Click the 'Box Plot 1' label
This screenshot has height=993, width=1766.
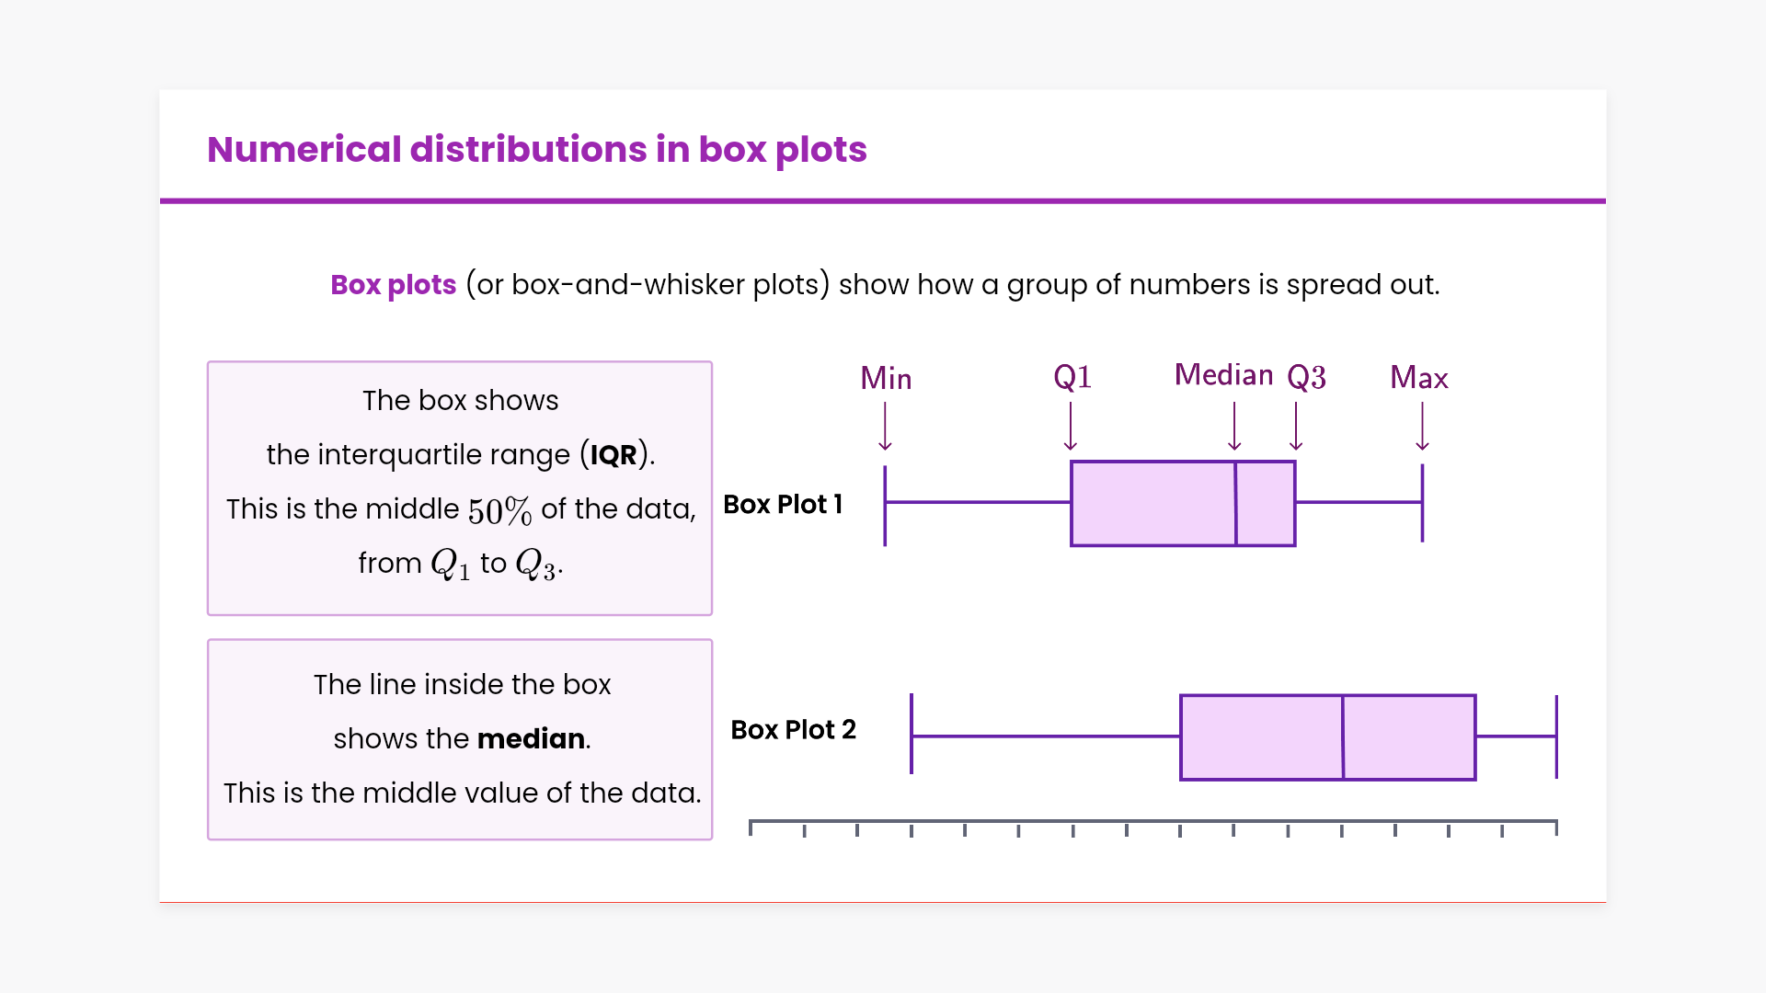pos(783,504)
